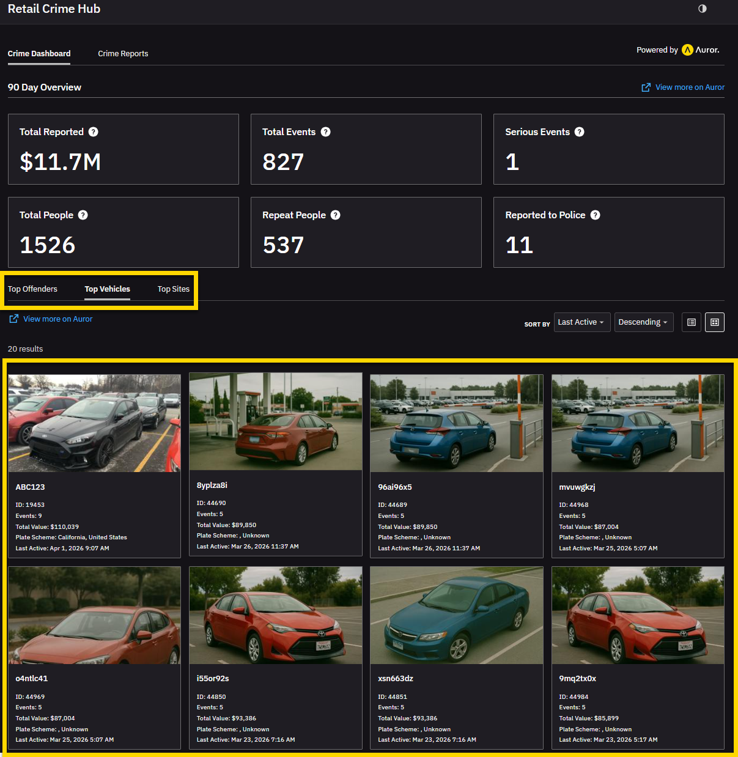Switch to grid view layout

pos(714,322)
